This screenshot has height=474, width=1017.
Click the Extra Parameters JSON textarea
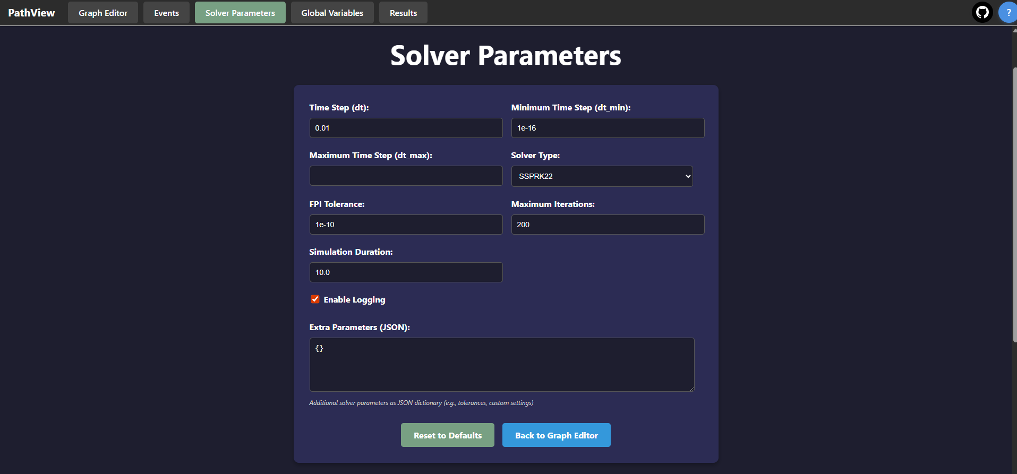coord(502,365)
